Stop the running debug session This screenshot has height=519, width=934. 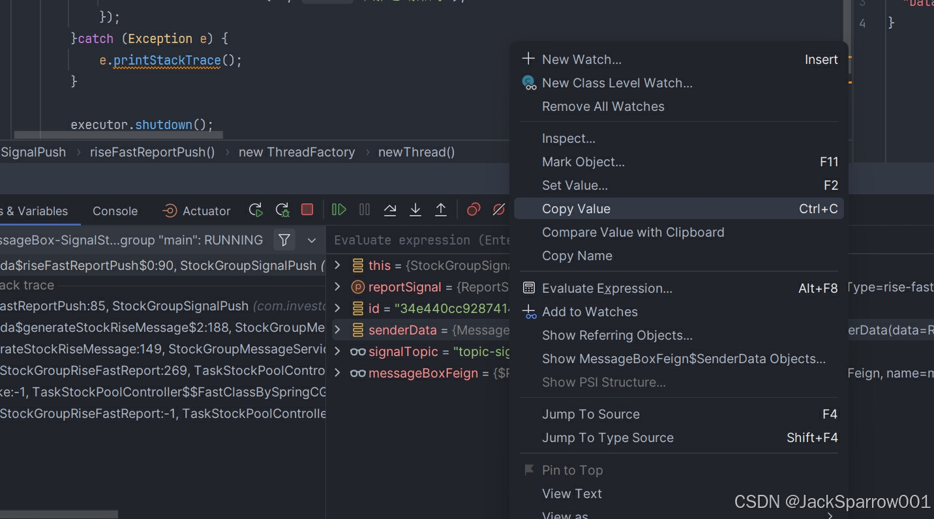pos(307,210)
